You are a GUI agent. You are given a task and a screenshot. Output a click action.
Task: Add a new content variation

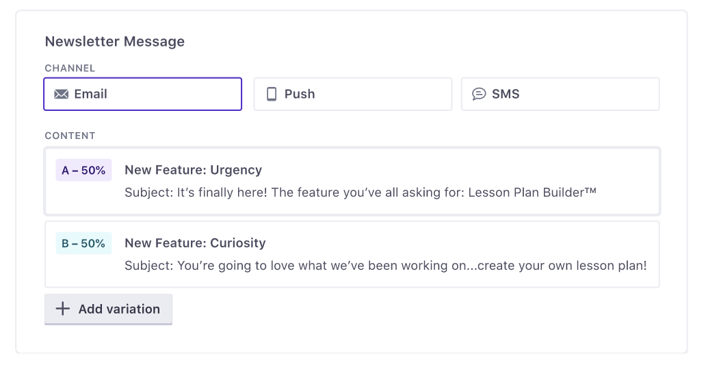109,309
